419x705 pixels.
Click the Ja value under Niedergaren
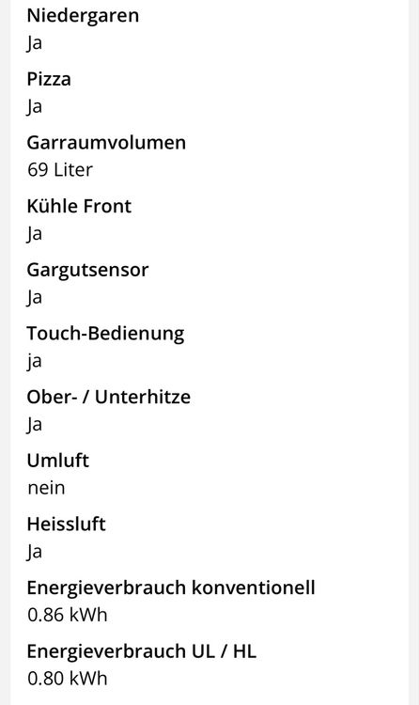(34, 44)
